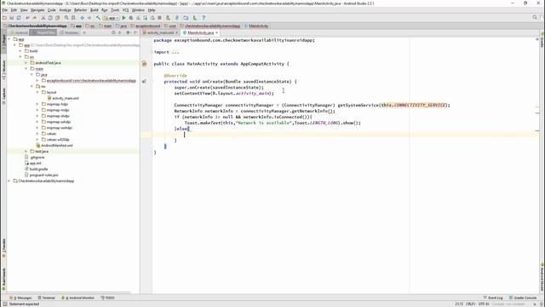
Task: Expand the mipmap-hdpi folder
Action: (37, 104)
